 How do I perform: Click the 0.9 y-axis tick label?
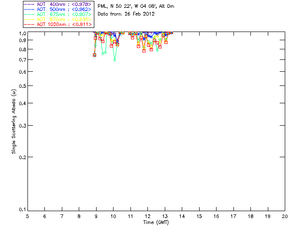(x=22, y=40)
